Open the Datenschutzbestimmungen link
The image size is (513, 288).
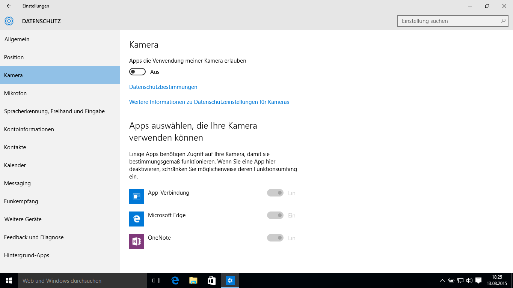[163, 87]
